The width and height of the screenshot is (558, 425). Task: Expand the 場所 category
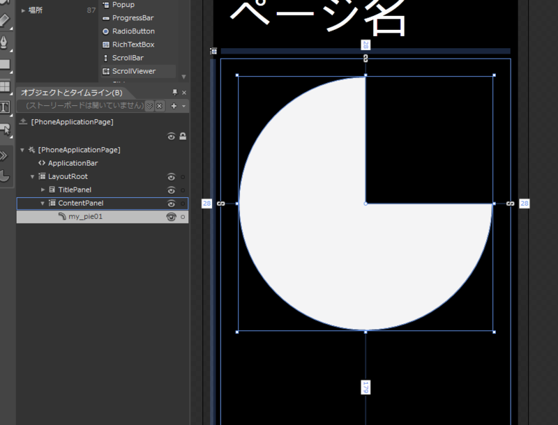pyautogui.click(x=23, y=10)
